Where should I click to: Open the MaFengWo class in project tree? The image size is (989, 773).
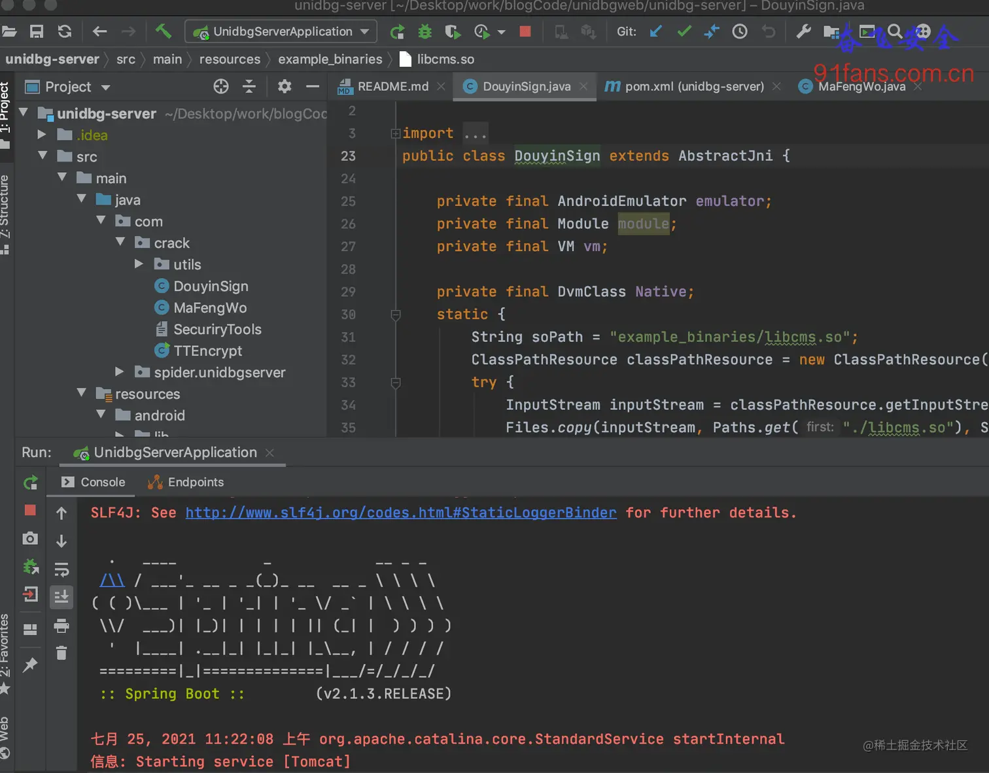(x=209, y=307)
